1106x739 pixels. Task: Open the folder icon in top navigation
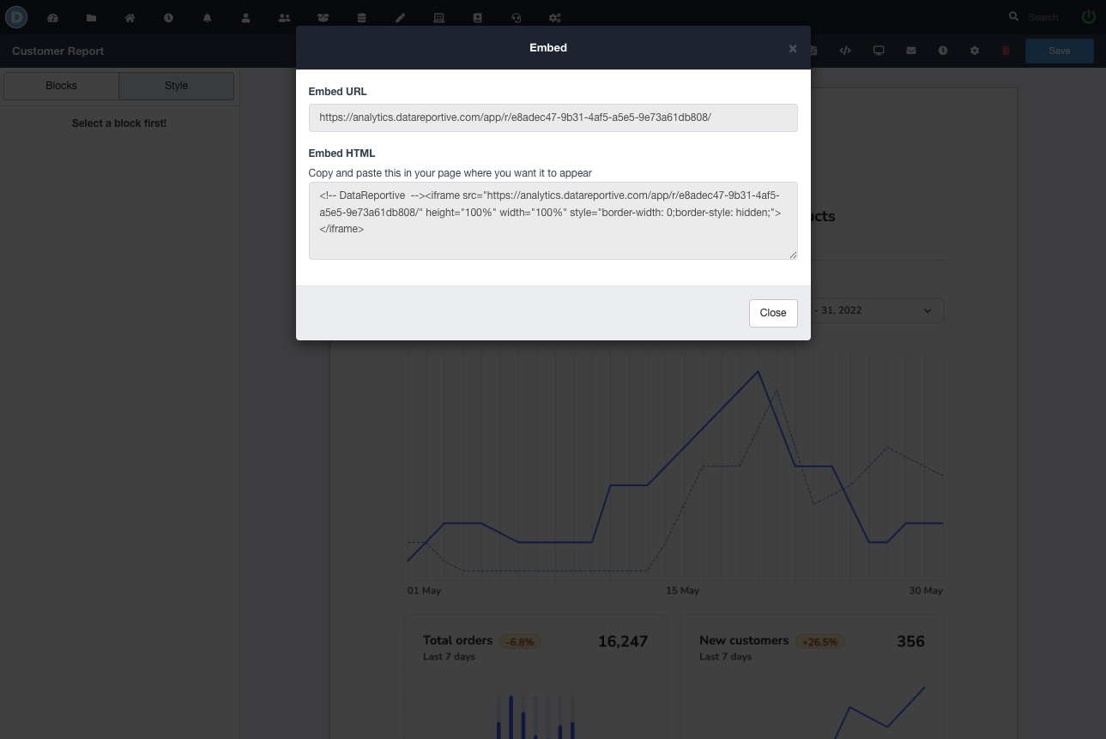coord(91,17)
